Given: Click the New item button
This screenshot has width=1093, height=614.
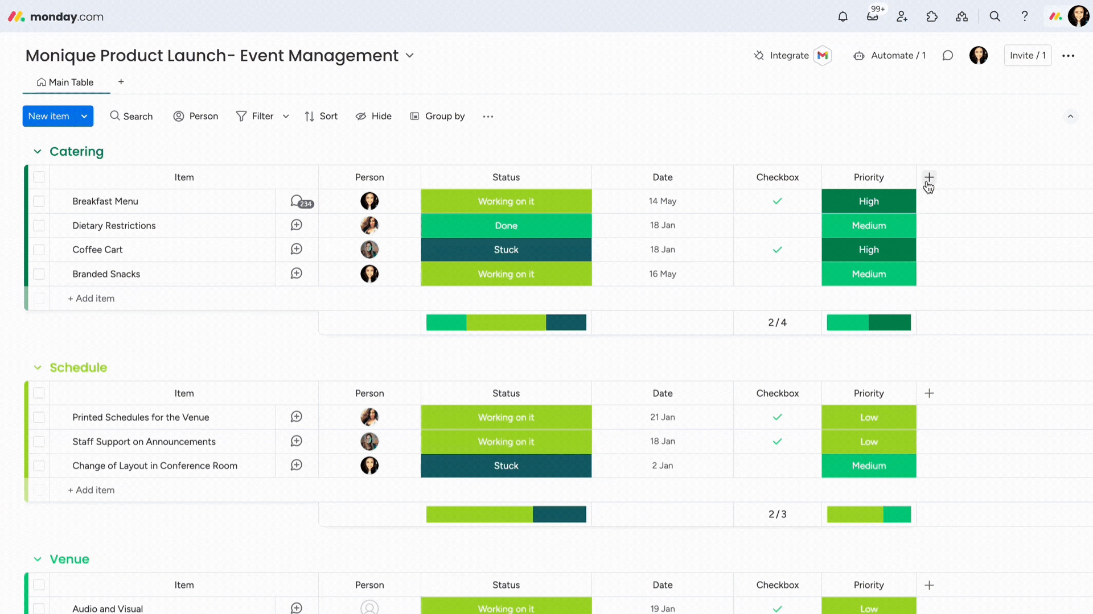Looking at the screenshot, I should [x=49, y=116].
